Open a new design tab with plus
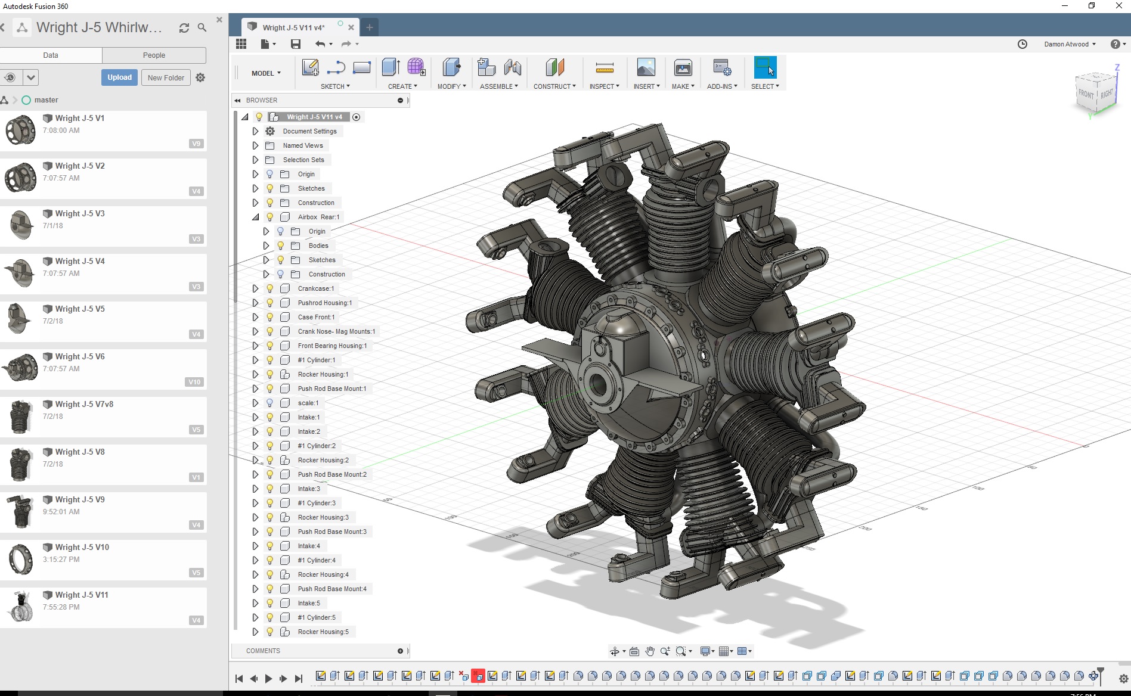Screen dimensions: 1131x696 [370, 27]
